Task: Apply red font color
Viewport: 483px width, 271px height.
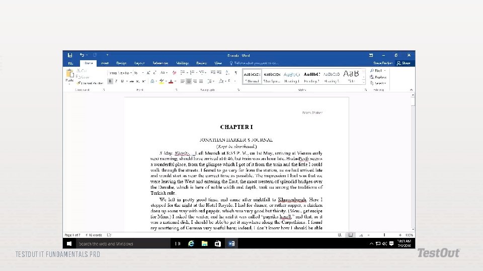Action: [171, 81]
